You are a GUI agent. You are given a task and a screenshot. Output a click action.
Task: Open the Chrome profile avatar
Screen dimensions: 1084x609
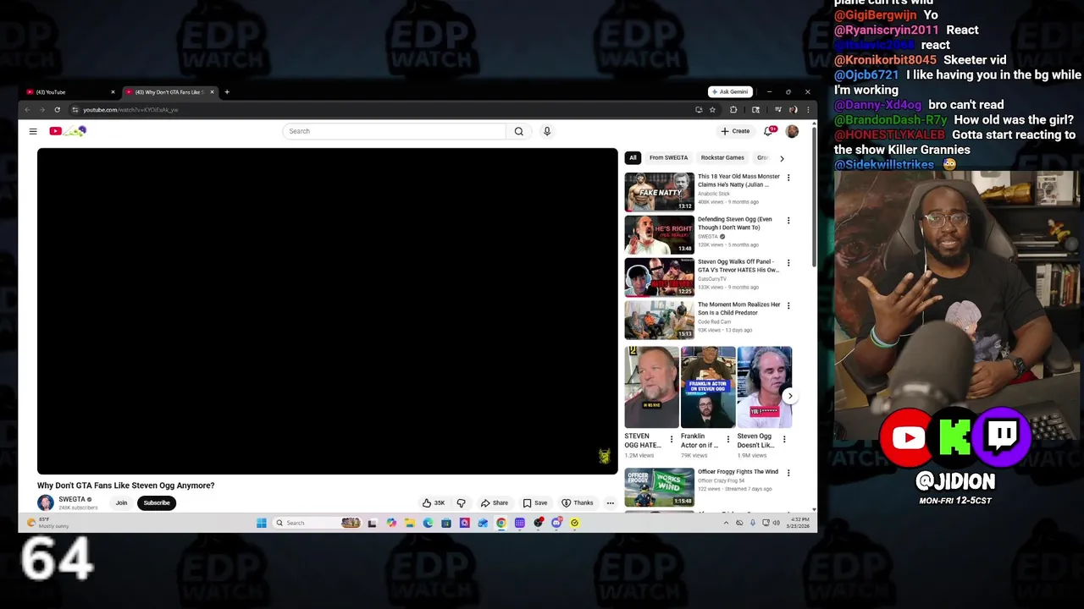[x=793, y=109]
